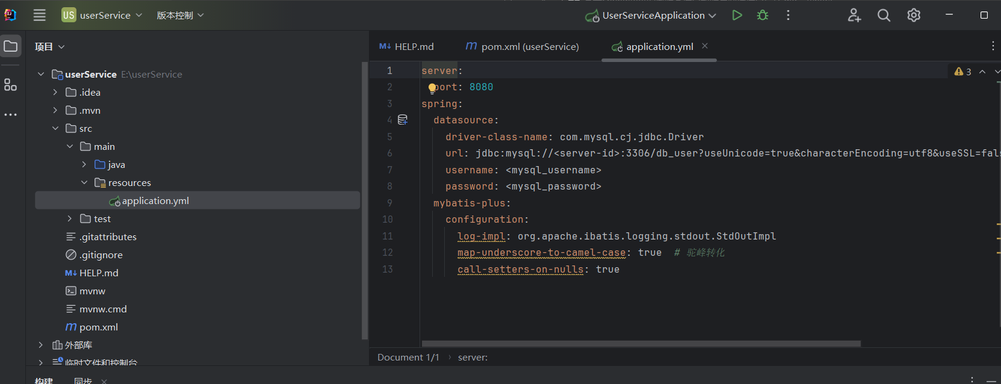This screenshot has height=384, width=1001.
Task: Expand the 外部库 external libraries node
Action: pos(41,345)
